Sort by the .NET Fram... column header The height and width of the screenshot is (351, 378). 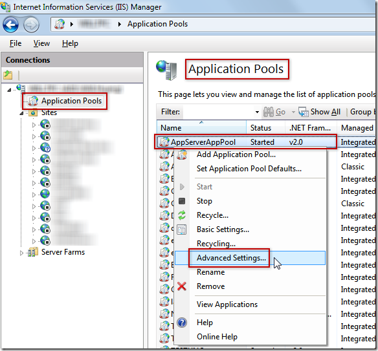pos(311,127)
